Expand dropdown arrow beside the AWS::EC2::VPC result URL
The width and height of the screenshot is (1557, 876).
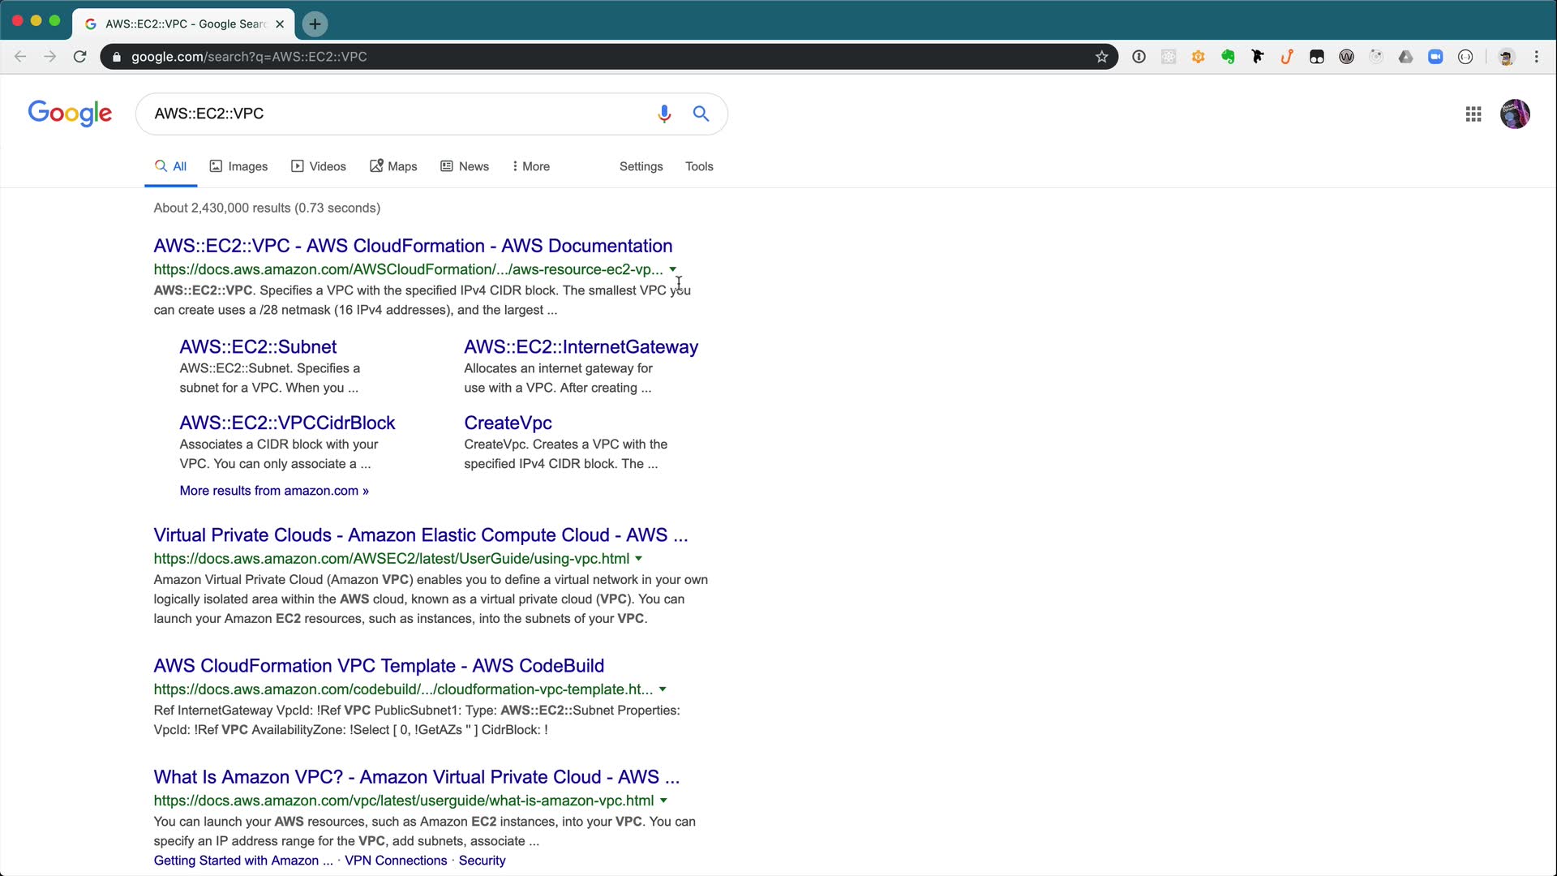tap(672, 269)
